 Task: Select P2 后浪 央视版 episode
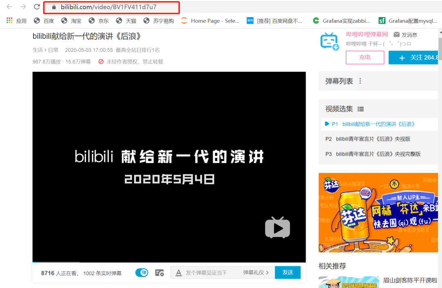(x=368, y=139)
